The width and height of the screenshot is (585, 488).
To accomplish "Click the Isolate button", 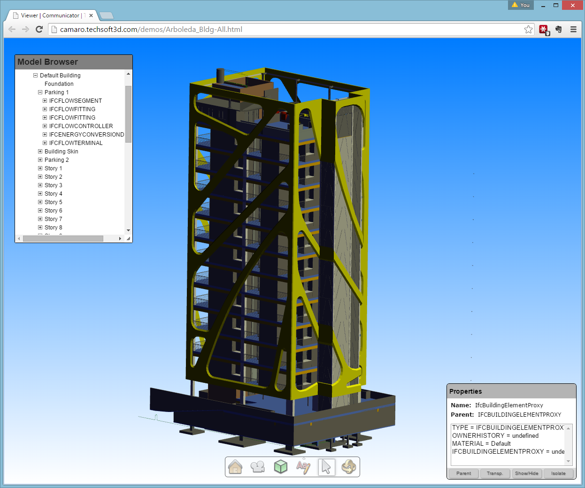I will click(x=558, y=473).
